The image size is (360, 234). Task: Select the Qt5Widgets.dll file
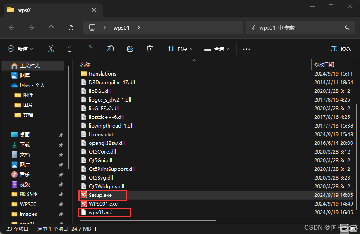[106, 186]
